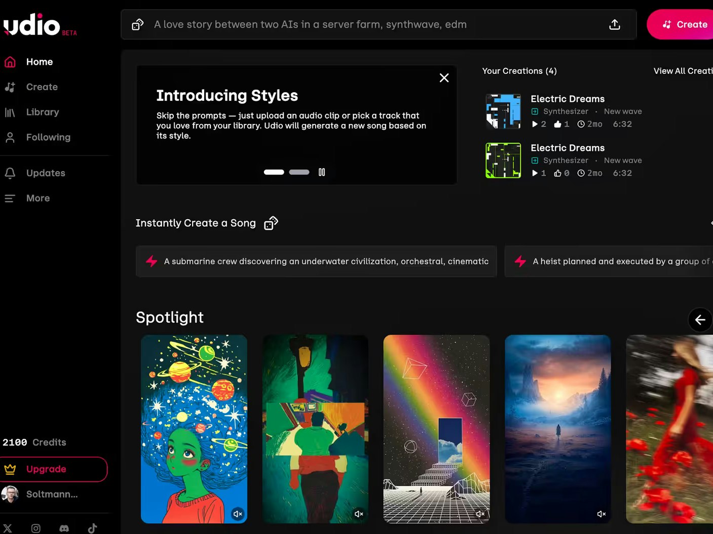Open Discord link icon in sidebar footer
Screen dimensions: 713x534
(x=64, y=528)
